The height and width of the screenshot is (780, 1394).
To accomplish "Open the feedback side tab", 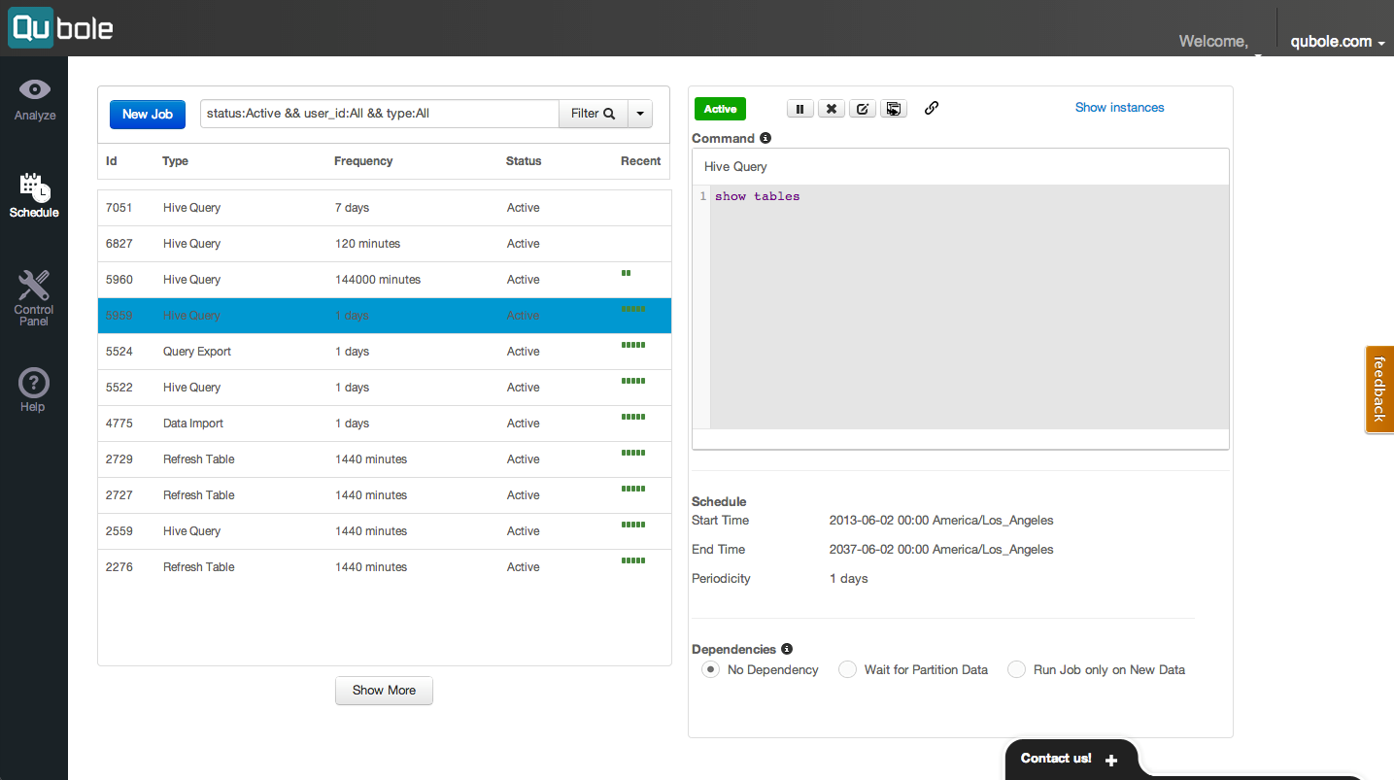I will click(x=1379, y=389).
